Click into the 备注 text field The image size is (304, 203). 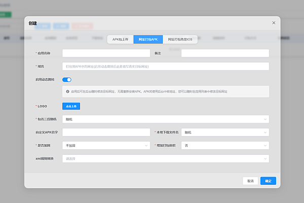click(x=225, y=53)
